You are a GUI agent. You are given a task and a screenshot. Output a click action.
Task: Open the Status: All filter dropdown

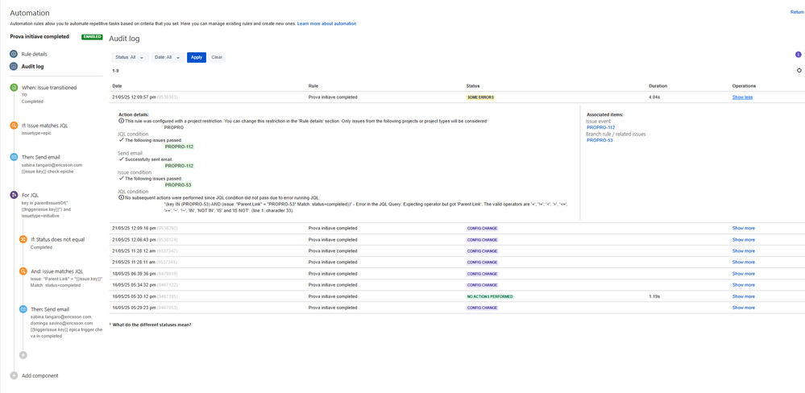coord(131,57)
